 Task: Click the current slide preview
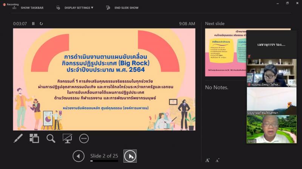click(104, 80)
